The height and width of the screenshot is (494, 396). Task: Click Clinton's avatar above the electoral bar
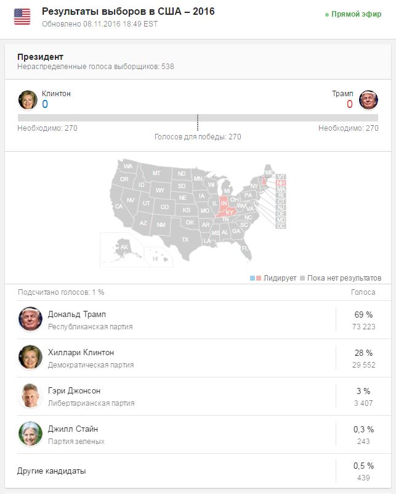[x=28, y=100]
